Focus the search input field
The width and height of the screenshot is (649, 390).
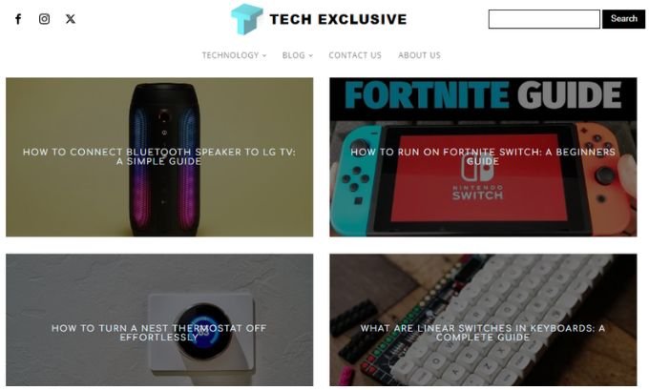click(x=544, y=19)
